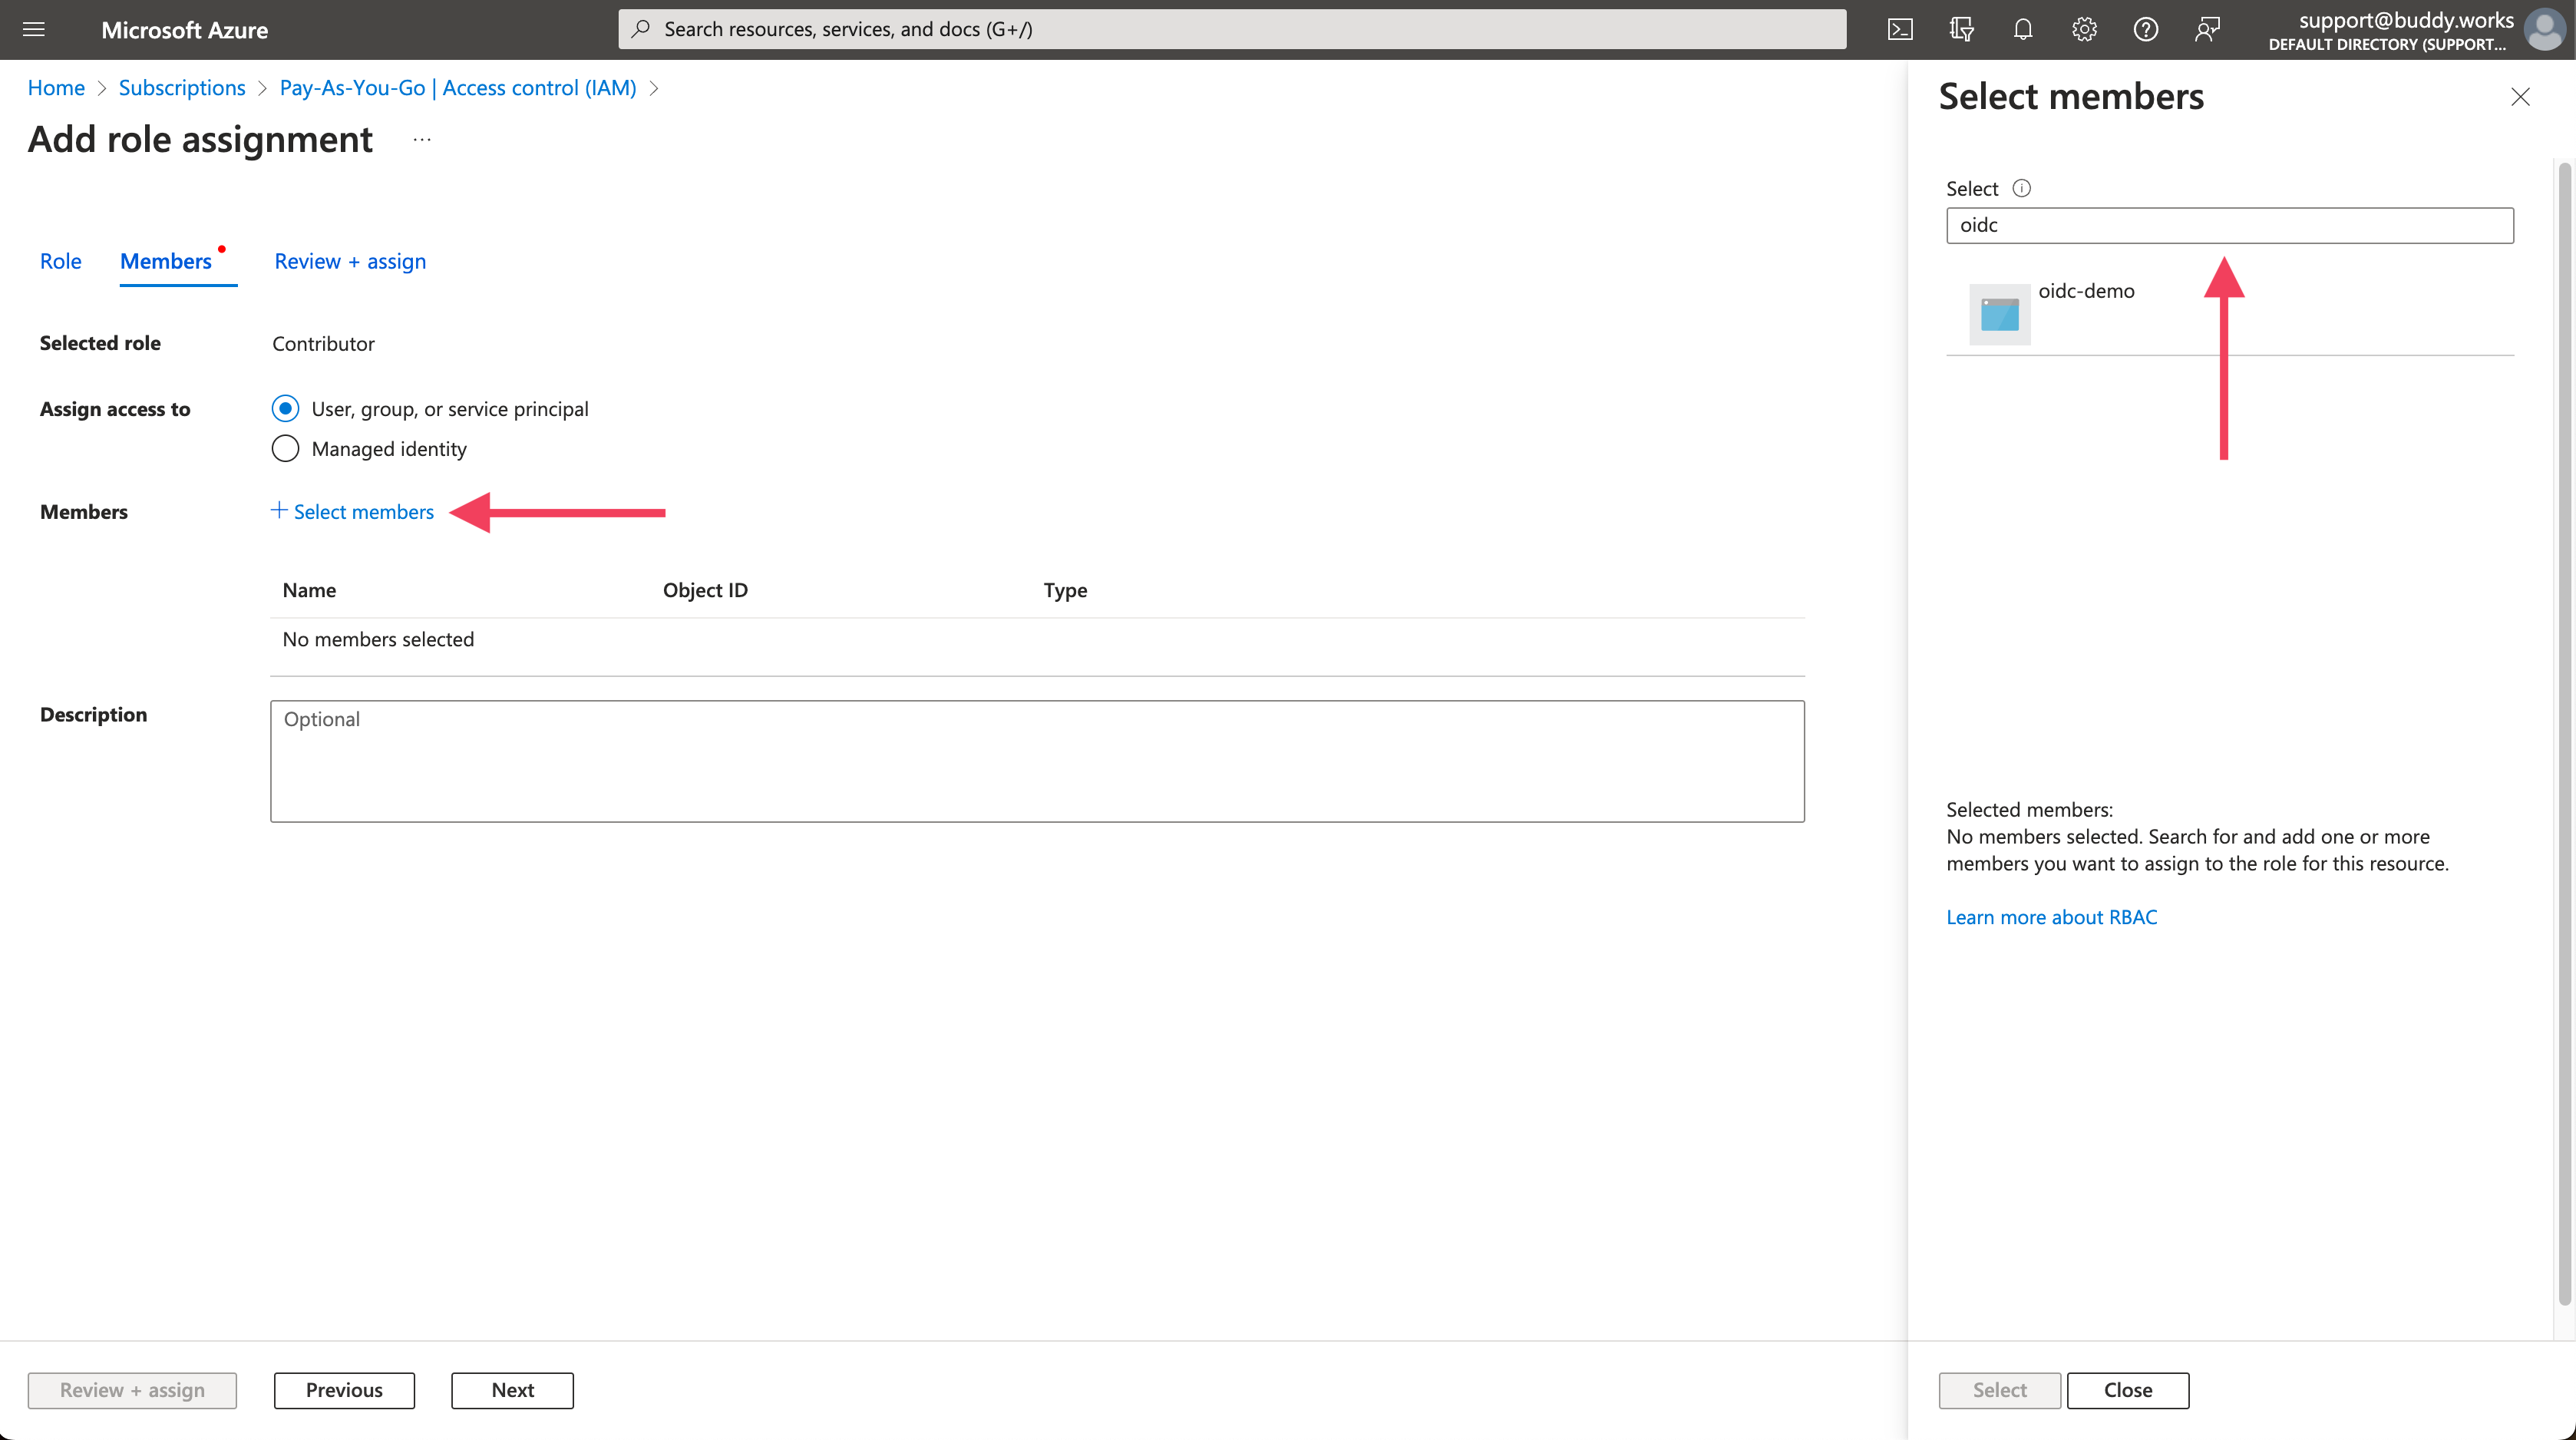Image resolution: width=2576 pixels, height=1440 pixels.
Task: Choose the Managed identity radio option
Action: pyautogui.click(x=285, y=448)
